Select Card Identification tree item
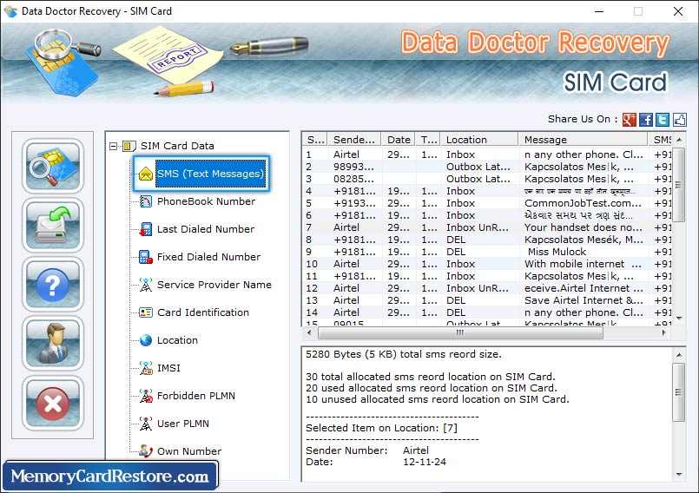The width and height of the screenshot is (699, 493). click(203, 312)
